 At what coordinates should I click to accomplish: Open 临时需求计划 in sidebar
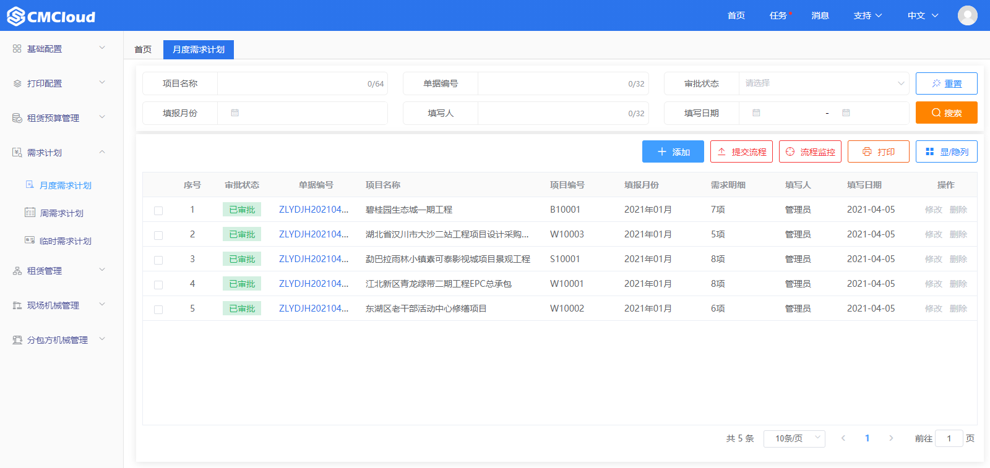[66, 241]
